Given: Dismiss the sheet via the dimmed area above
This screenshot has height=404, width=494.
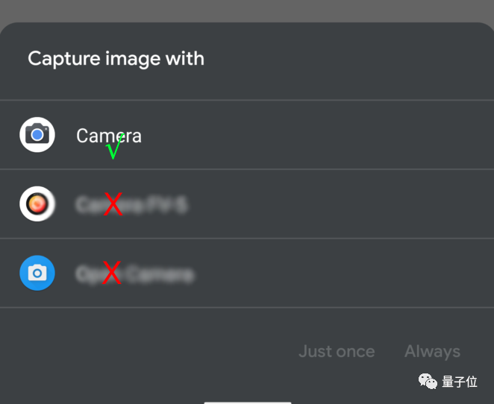Looking at the screenshot, I should coord(247,10).
